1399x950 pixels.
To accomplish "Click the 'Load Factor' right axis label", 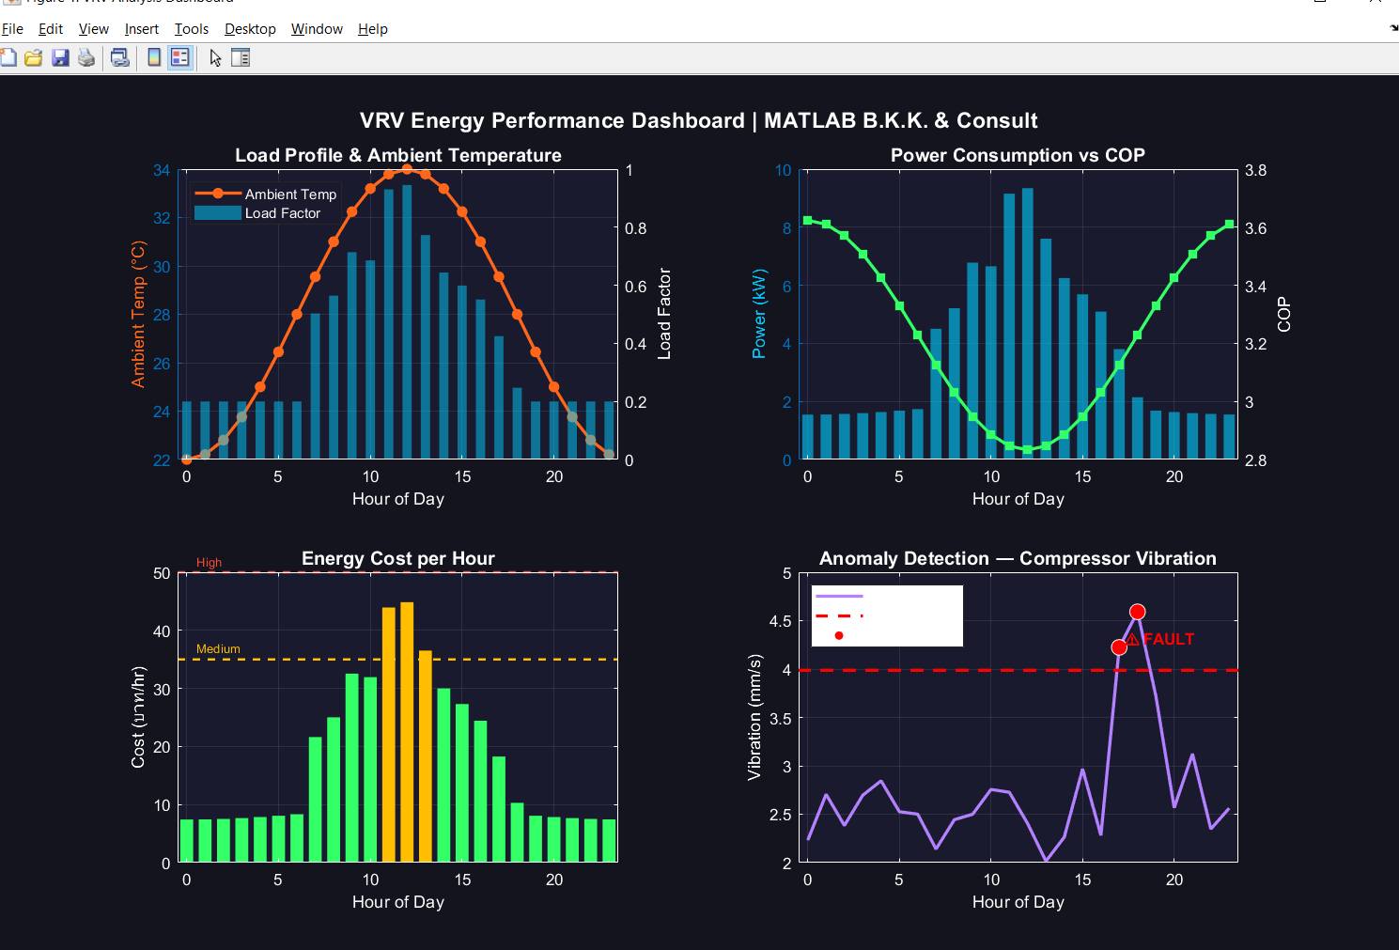I will pyautogui.click(x=664, y=314).
